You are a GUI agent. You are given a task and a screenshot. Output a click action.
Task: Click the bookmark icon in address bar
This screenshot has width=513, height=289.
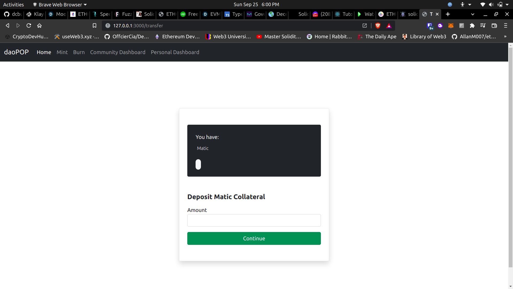tap(94, 25)
